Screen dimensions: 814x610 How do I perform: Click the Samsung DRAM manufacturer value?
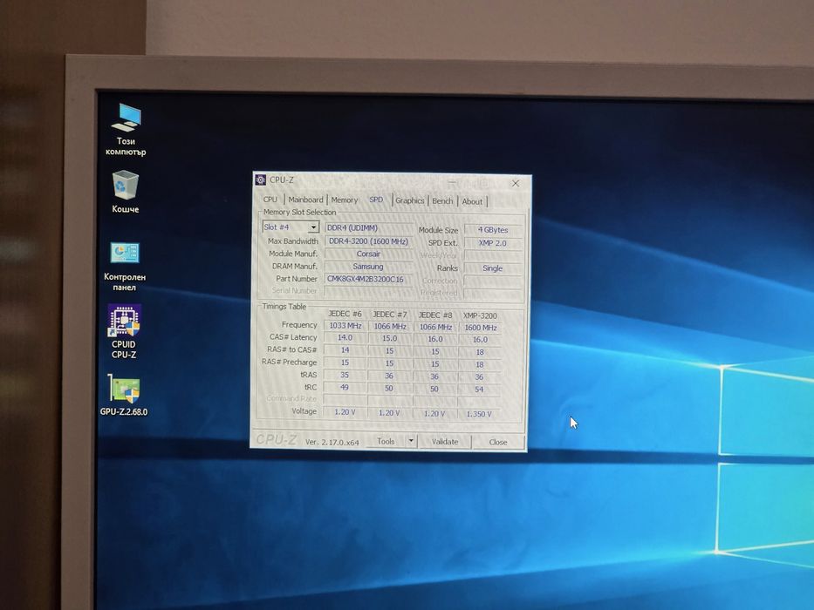tap(368, 266)
